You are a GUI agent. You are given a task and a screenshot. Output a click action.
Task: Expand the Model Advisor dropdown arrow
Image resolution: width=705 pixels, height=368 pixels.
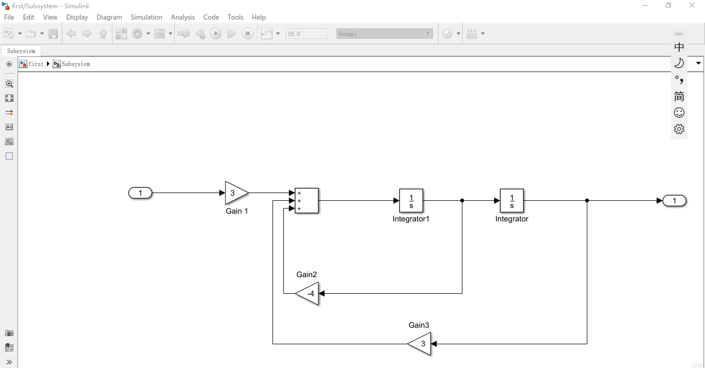tap(458, 34)
